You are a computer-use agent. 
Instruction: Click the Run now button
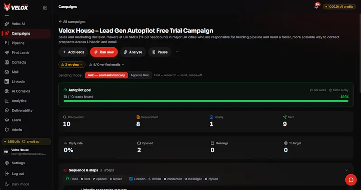click(x=104, y=52)
